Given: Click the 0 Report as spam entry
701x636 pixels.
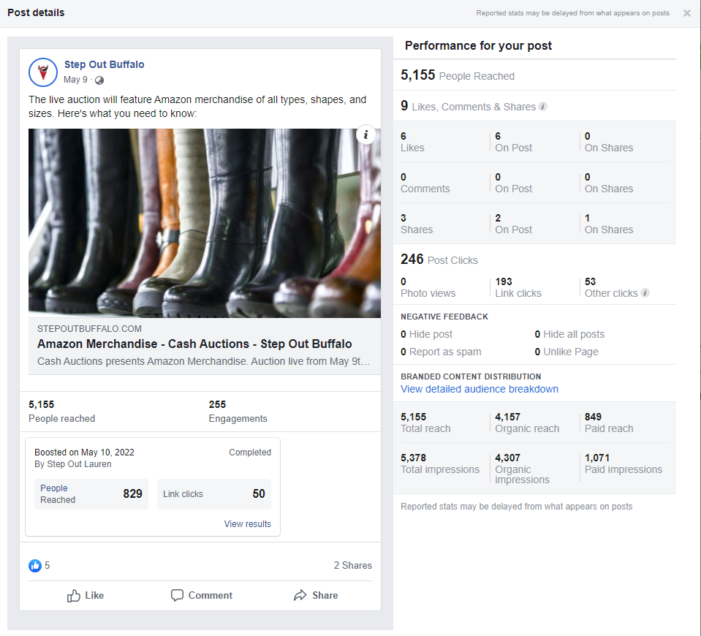Looking at the screenshot, I should coord(441,352).
